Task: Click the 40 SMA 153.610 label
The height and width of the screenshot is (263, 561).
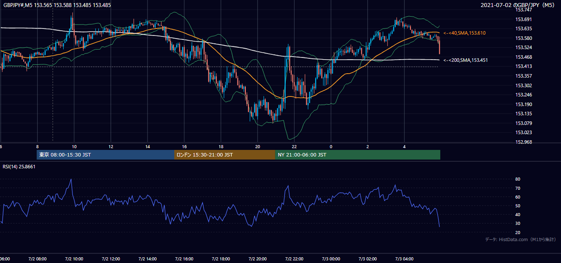Action: coord(464,33)
